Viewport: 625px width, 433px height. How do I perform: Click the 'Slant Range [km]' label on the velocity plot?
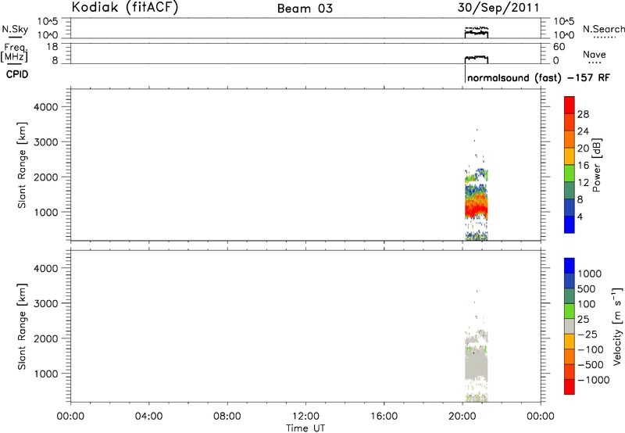coord(22,326)
